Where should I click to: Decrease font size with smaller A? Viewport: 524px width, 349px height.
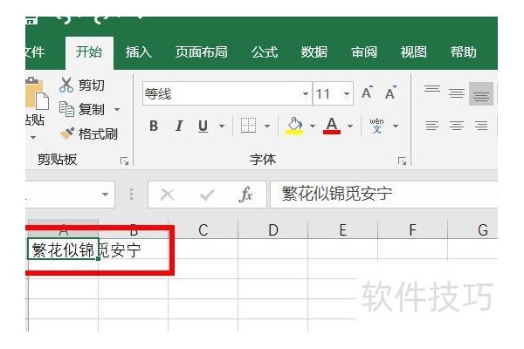tap(390, 92)
